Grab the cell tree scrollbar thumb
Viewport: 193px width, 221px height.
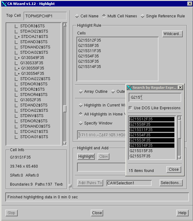tap(65, 109)
